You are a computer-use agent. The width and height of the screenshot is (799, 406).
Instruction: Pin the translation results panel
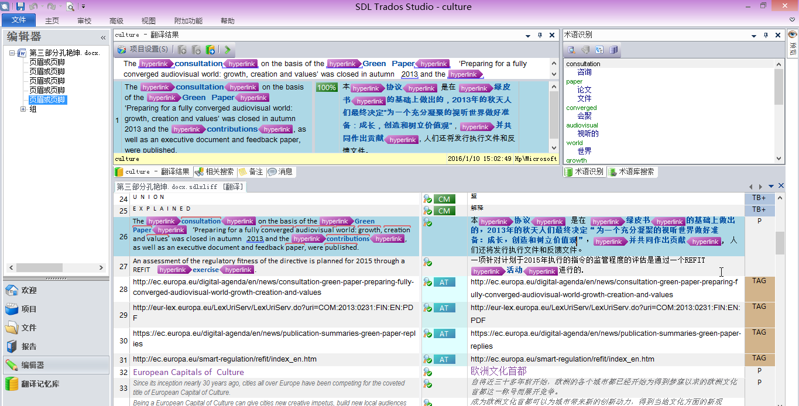click(x=540, y=35)
